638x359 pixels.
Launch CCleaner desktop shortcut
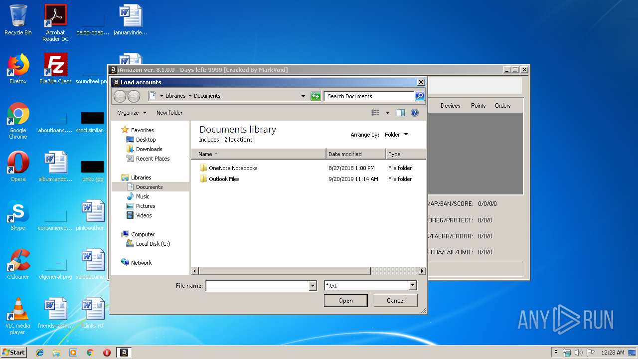(18, 264)
